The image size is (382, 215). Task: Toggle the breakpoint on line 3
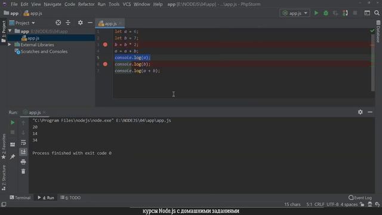pyautogui.click(x=105, y=45)
